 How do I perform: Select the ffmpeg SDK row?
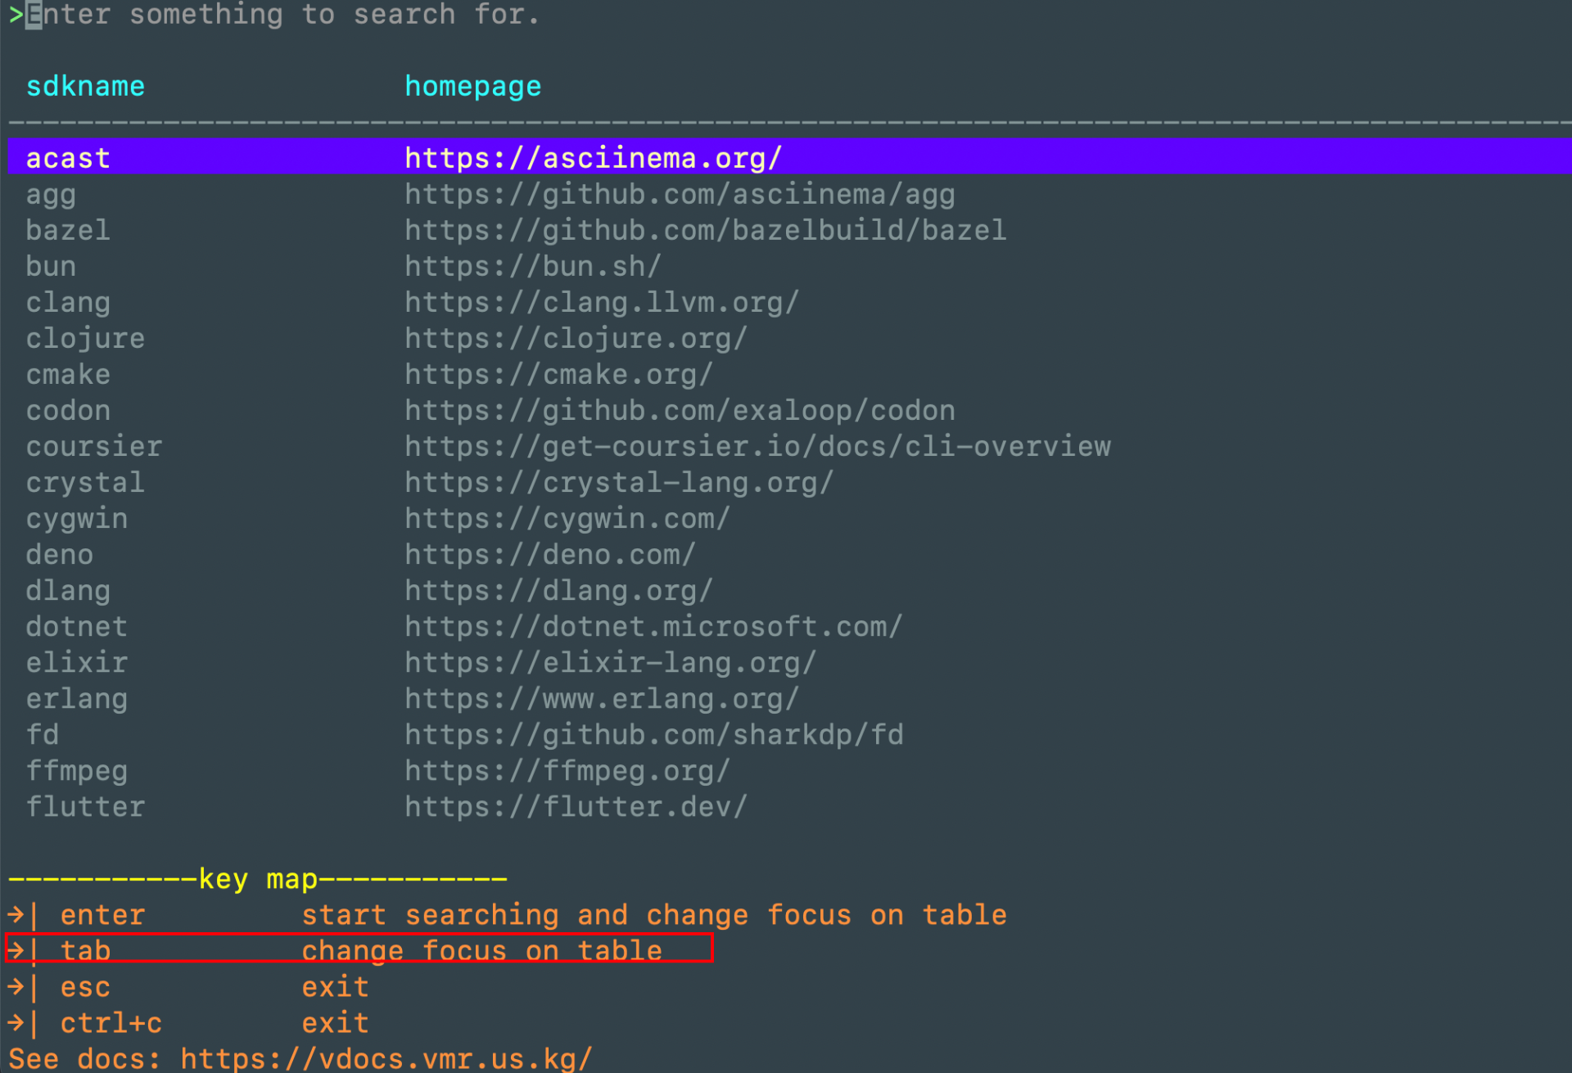(77, 769)
